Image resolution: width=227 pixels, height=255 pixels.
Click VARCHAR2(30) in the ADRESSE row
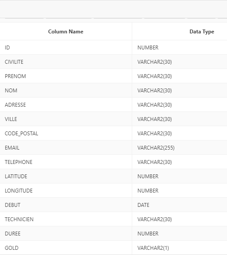155,105
